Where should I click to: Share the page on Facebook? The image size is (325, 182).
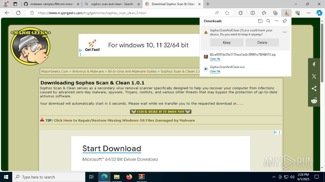pos(314,64)
